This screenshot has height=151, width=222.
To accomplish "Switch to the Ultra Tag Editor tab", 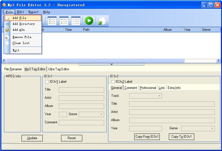I will [59, 69].
